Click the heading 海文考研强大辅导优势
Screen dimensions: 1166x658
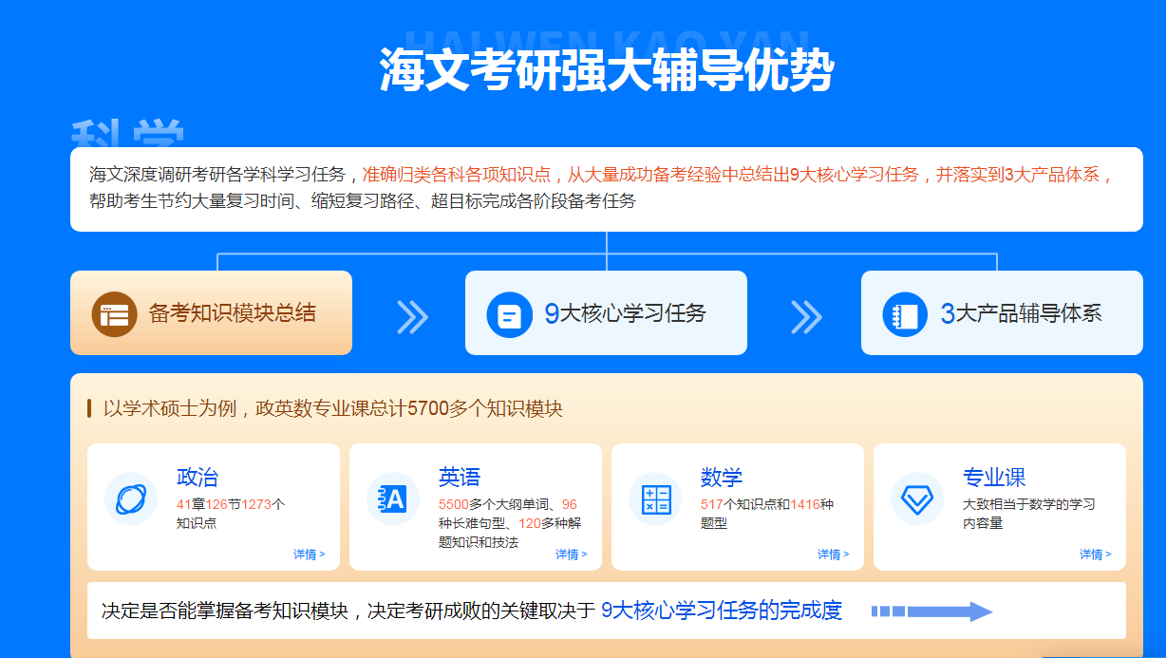click(607, 69)
